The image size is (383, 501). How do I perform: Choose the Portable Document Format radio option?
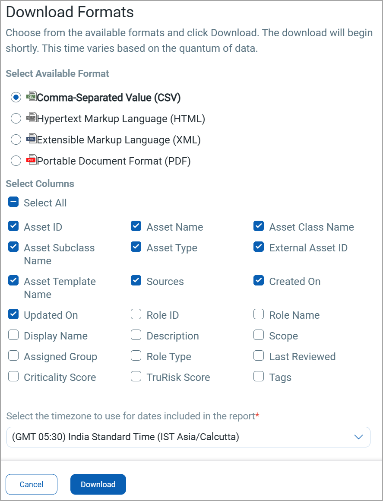tap(16, 161)
